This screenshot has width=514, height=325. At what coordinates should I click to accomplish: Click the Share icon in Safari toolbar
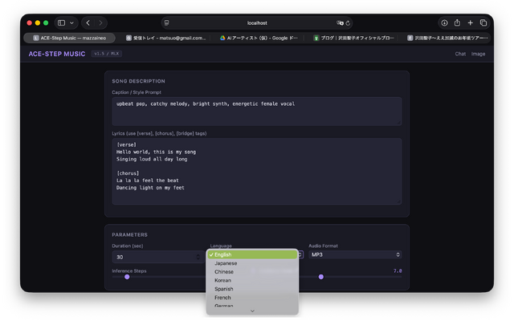click(457, 22)
